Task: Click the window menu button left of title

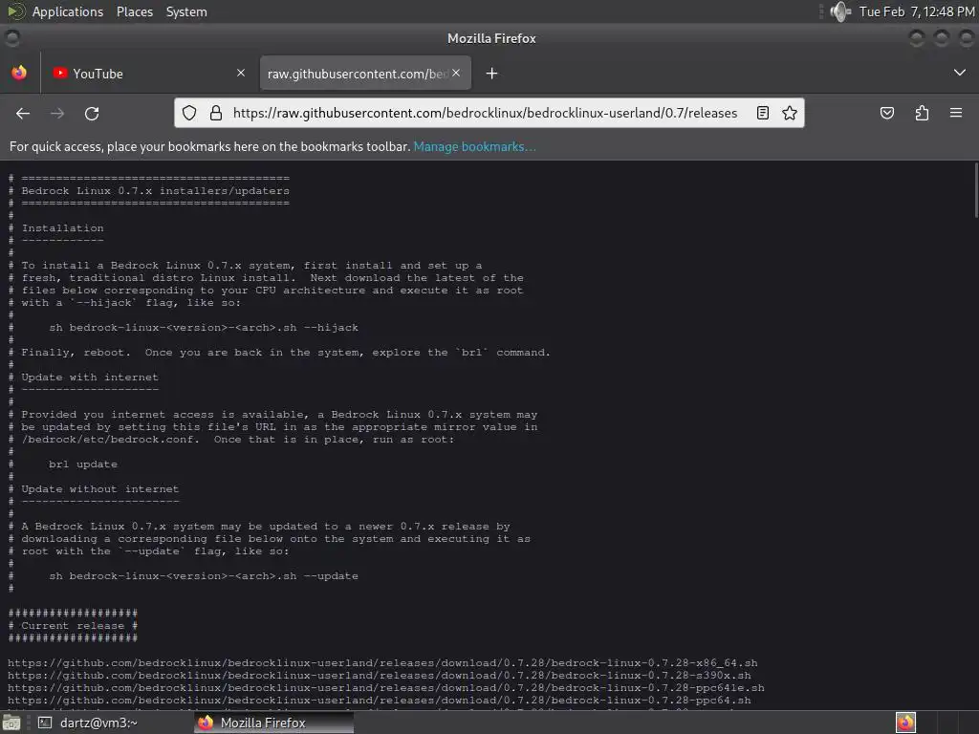Action: tap(11, 38)
